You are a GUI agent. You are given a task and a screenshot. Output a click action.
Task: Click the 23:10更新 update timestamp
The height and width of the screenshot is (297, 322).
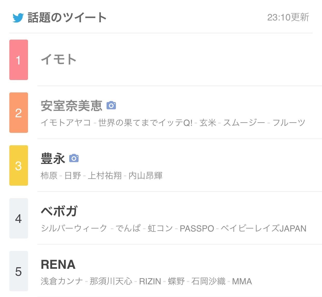click(x=288, y=17)
